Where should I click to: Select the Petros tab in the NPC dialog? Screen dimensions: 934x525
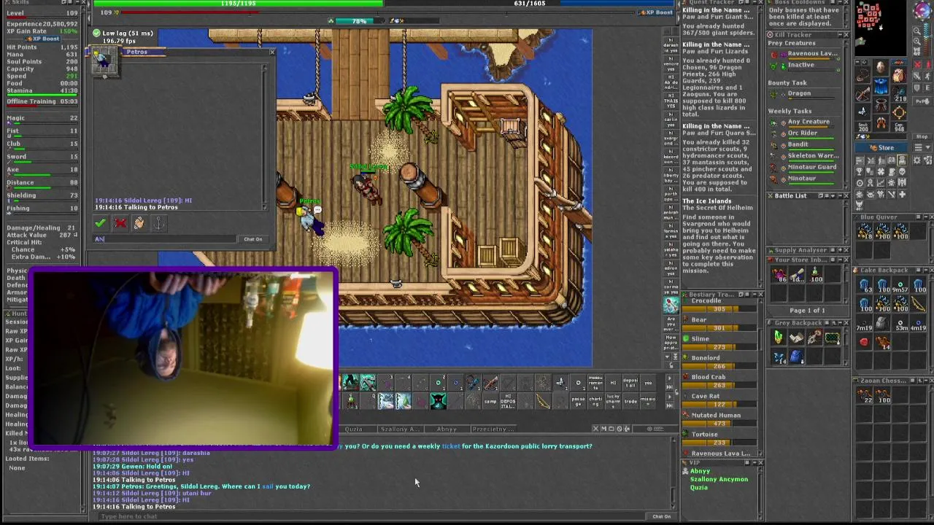(136, 52)
